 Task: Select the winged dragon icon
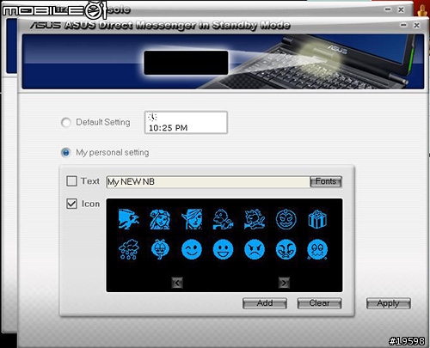(x=129, y=219)
